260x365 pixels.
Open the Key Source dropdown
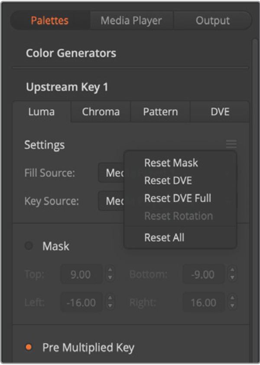click(111, 201)
